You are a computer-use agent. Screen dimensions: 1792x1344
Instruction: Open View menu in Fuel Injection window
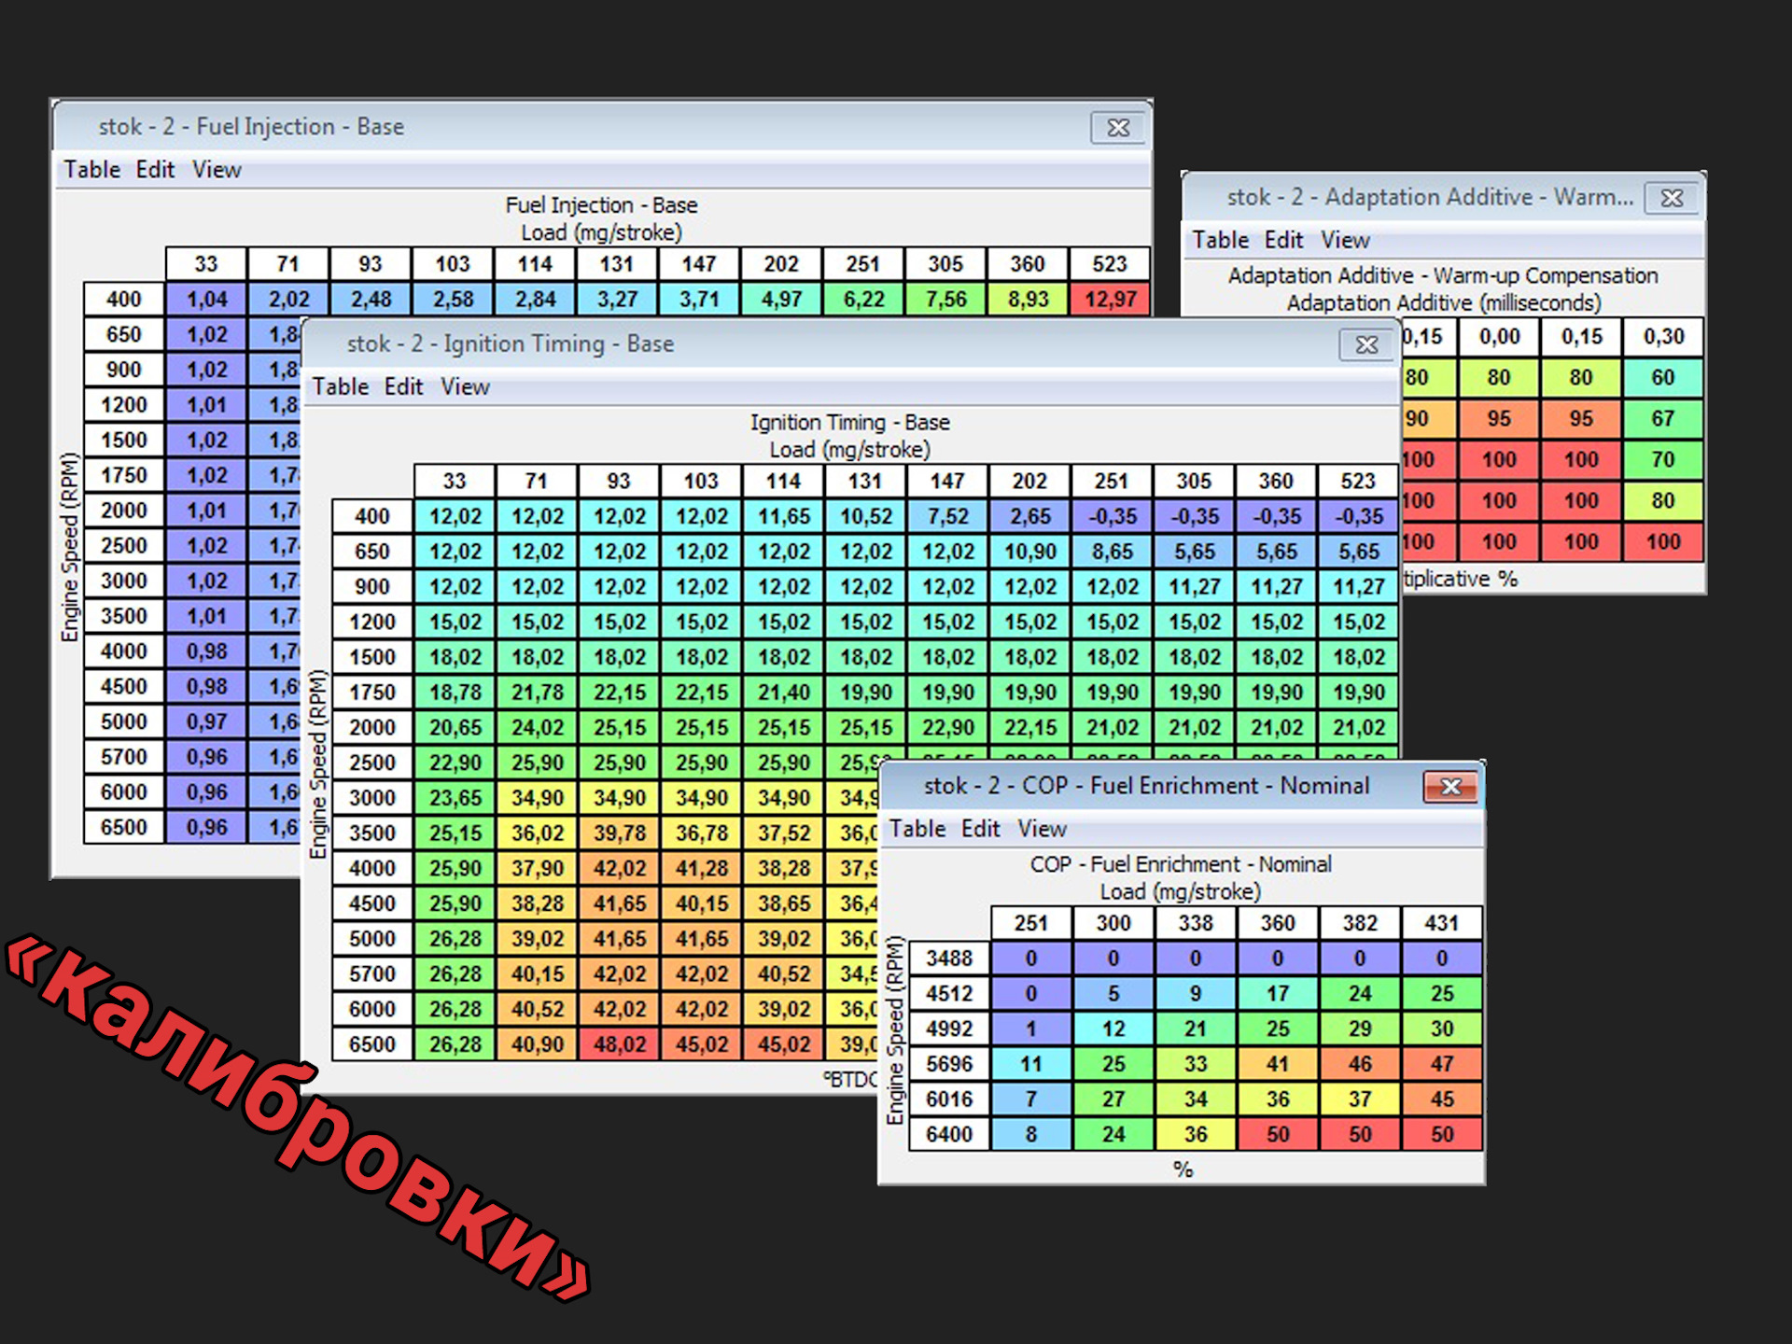pos(217,170)
